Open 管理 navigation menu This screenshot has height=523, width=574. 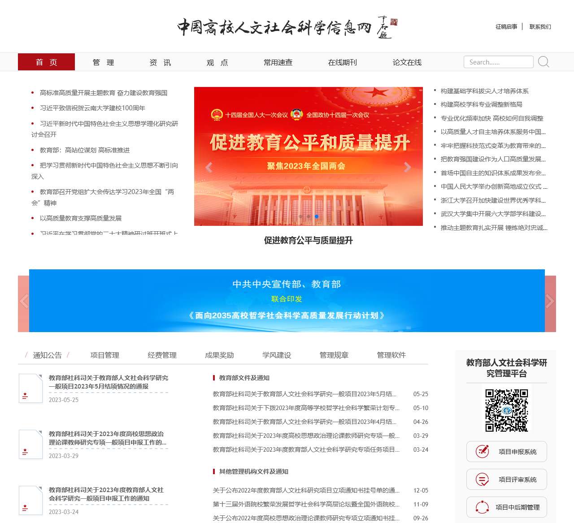click(x=103, y=62)
